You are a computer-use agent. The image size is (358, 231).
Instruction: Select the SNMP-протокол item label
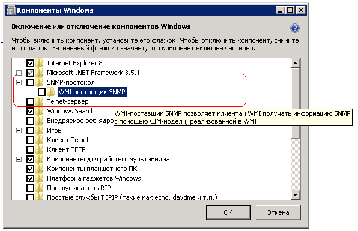click(71, 82)
